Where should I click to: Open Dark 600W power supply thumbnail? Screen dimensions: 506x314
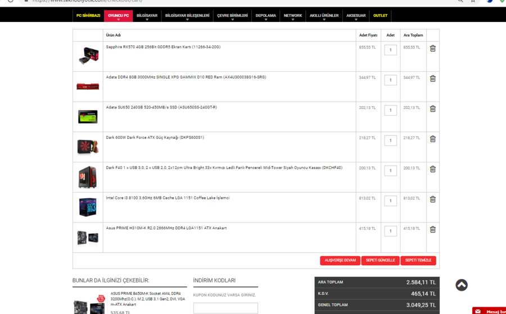(x=88, y=147)
